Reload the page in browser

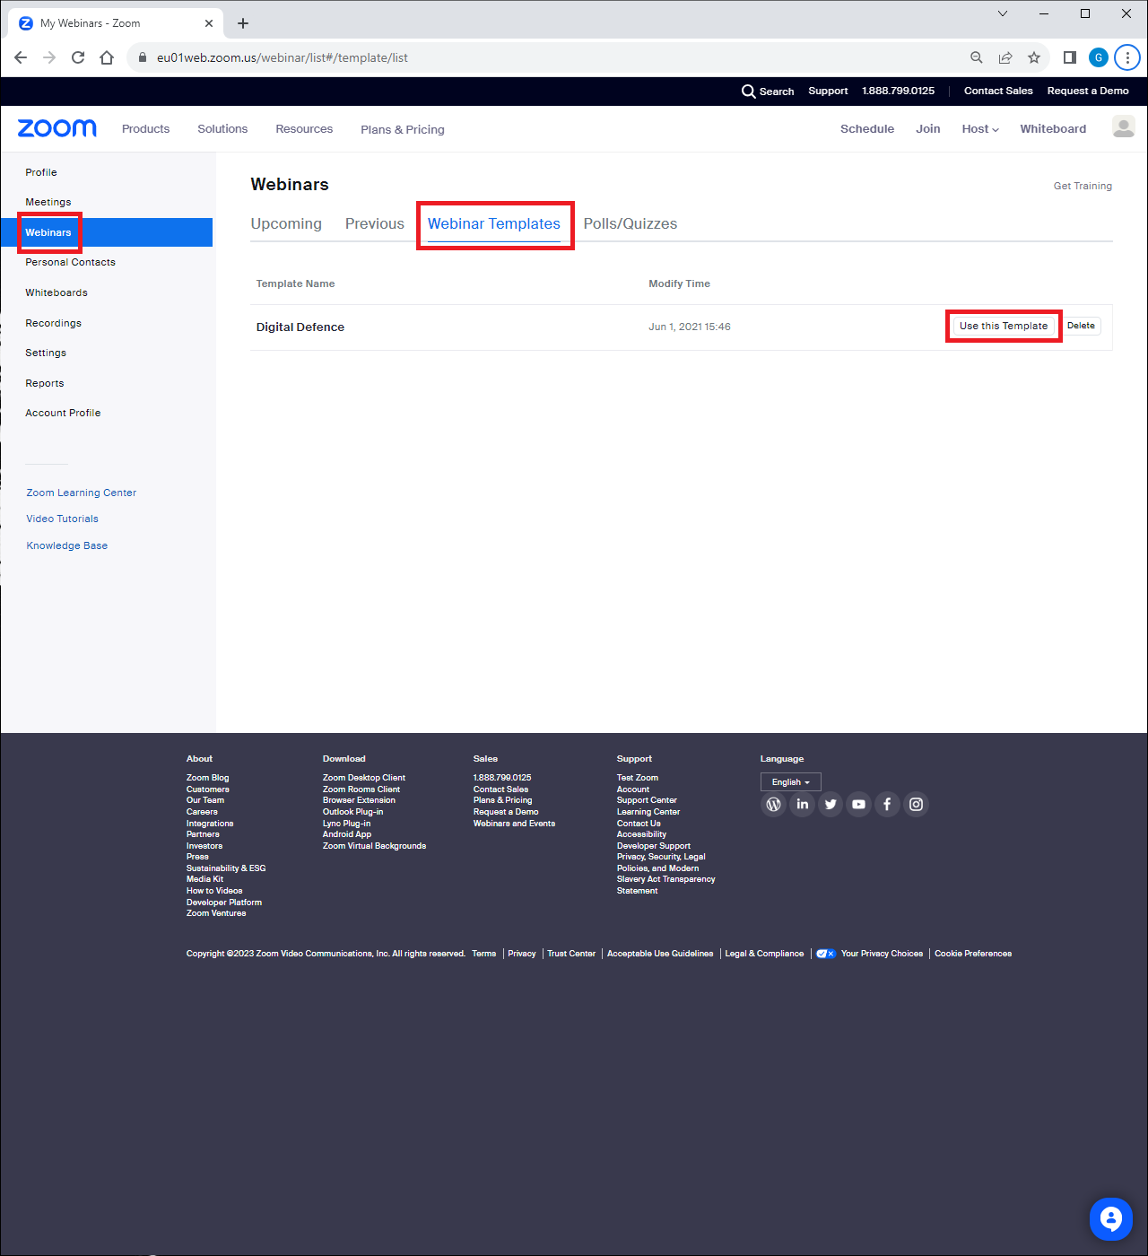[x=78, y=57]
